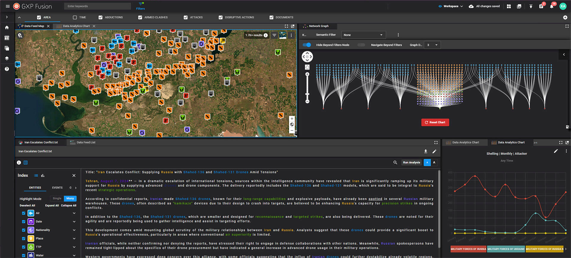Click the Filters icon in top bar
Screen dimensions: 571x258
(140, 6)
